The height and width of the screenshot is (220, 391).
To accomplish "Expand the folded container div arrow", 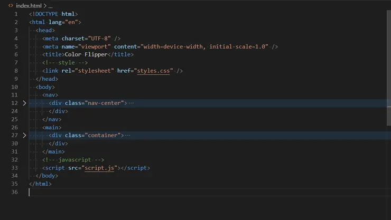I will point(24,136).
